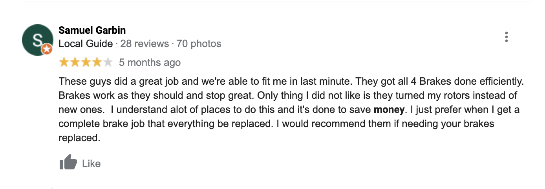This screenshot has height=189, width=545.
Task: Click the bold word money
Action: pyautogui.click(x=389, y=110)
